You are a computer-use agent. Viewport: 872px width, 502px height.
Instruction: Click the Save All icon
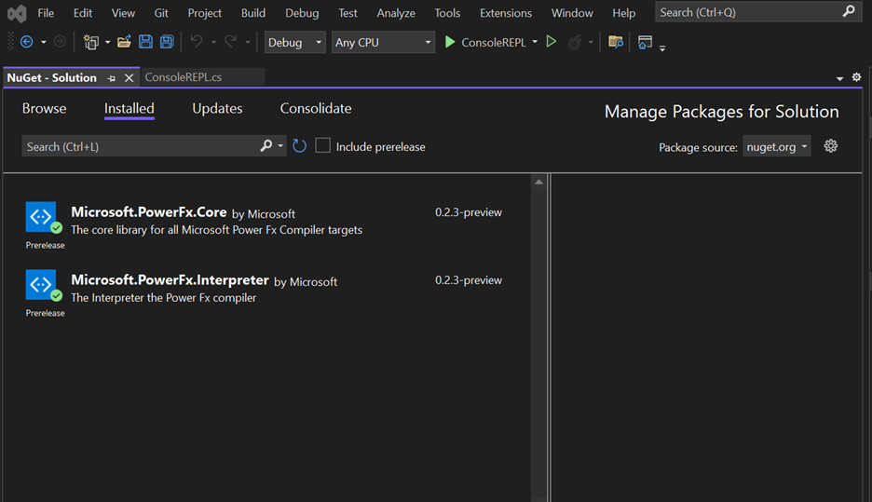tap(167, 42)
